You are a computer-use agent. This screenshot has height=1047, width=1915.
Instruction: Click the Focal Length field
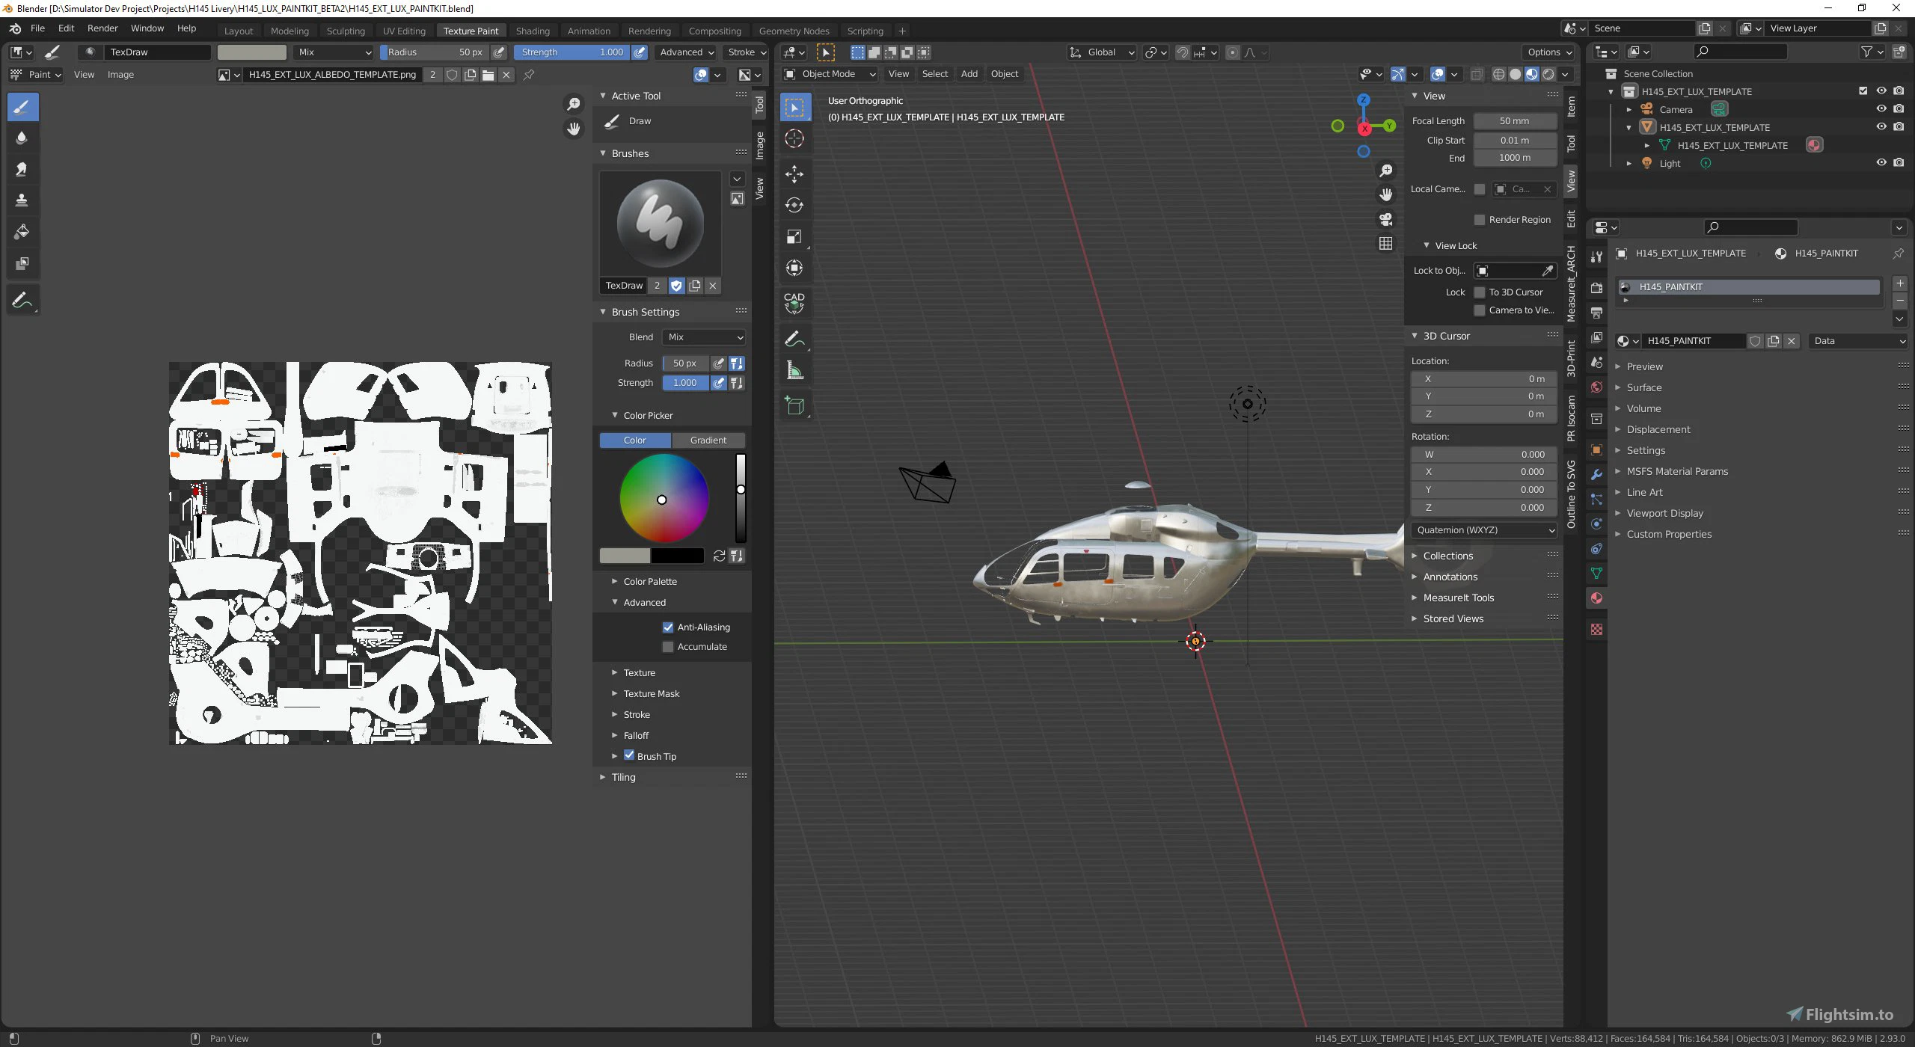[1515, 121]
